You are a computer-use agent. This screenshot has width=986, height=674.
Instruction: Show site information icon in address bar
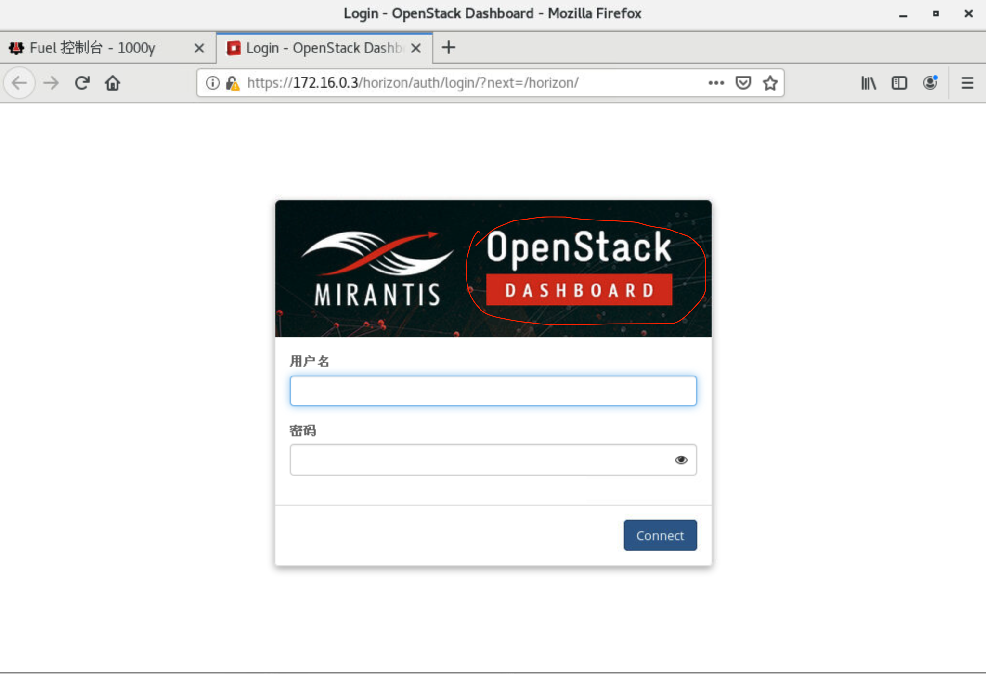pos(212,83)
